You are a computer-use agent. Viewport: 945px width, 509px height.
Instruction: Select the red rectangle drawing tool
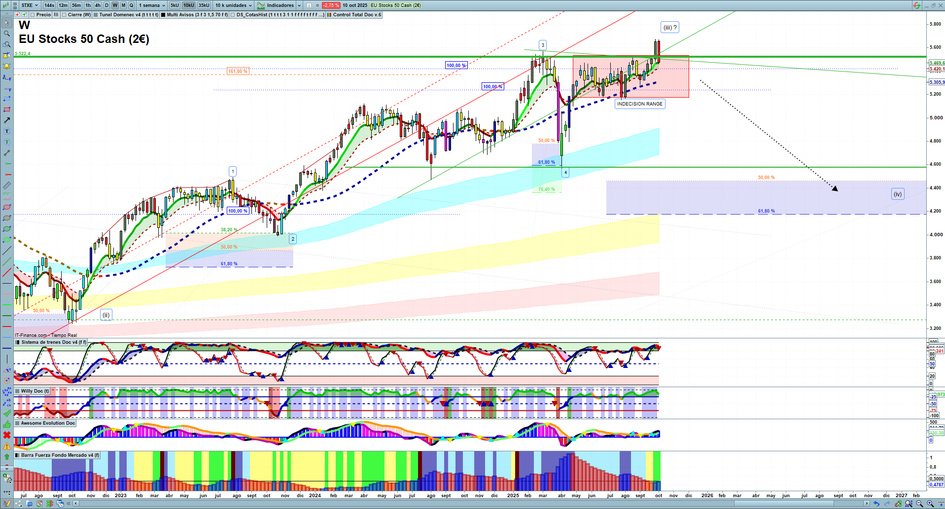7,109
